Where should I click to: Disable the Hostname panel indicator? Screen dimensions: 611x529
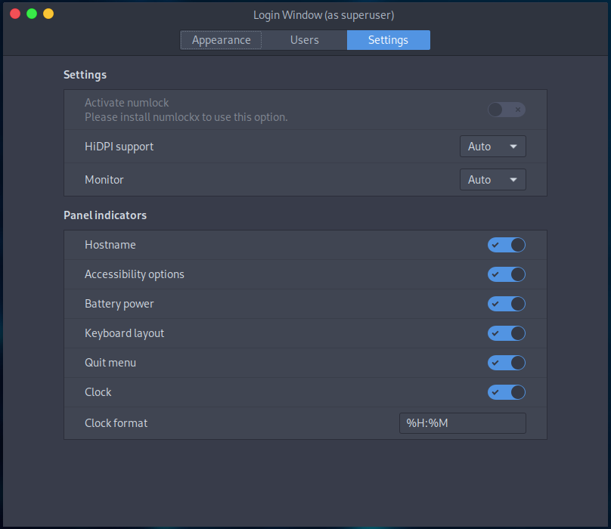(x=506, y=245)
